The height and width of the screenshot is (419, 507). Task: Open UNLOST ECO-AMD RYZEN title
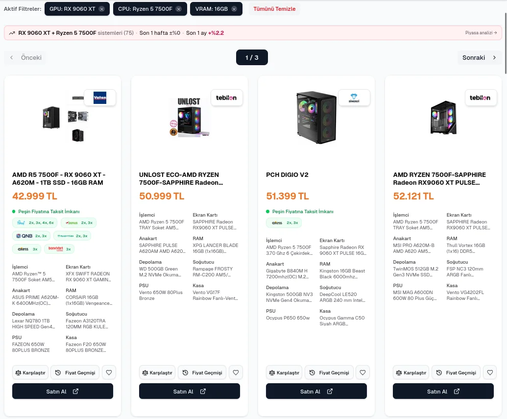(x=181, y=178)
